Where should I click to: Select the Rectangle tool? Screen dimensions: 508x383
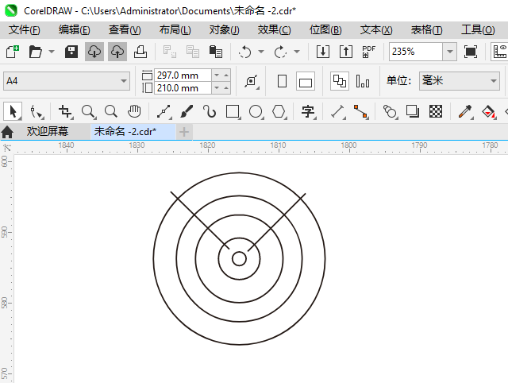(233, 111)
